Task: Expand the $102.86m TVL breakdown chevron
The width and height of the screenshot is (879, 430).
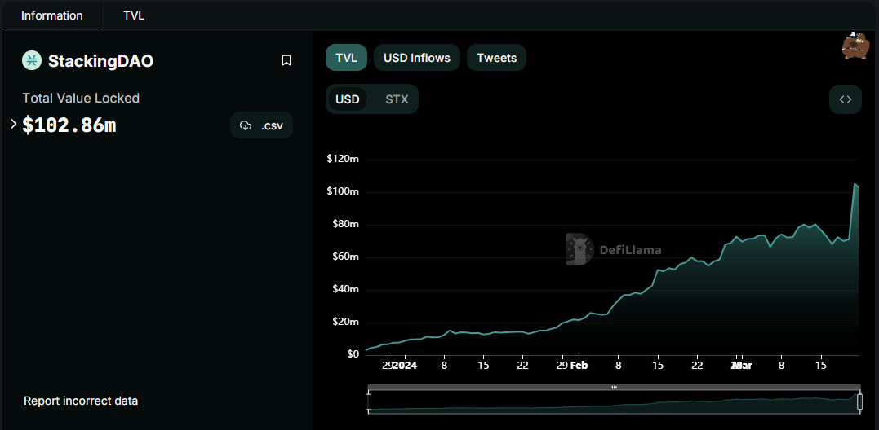Action: pyautogui.click(x=13, y=124)
